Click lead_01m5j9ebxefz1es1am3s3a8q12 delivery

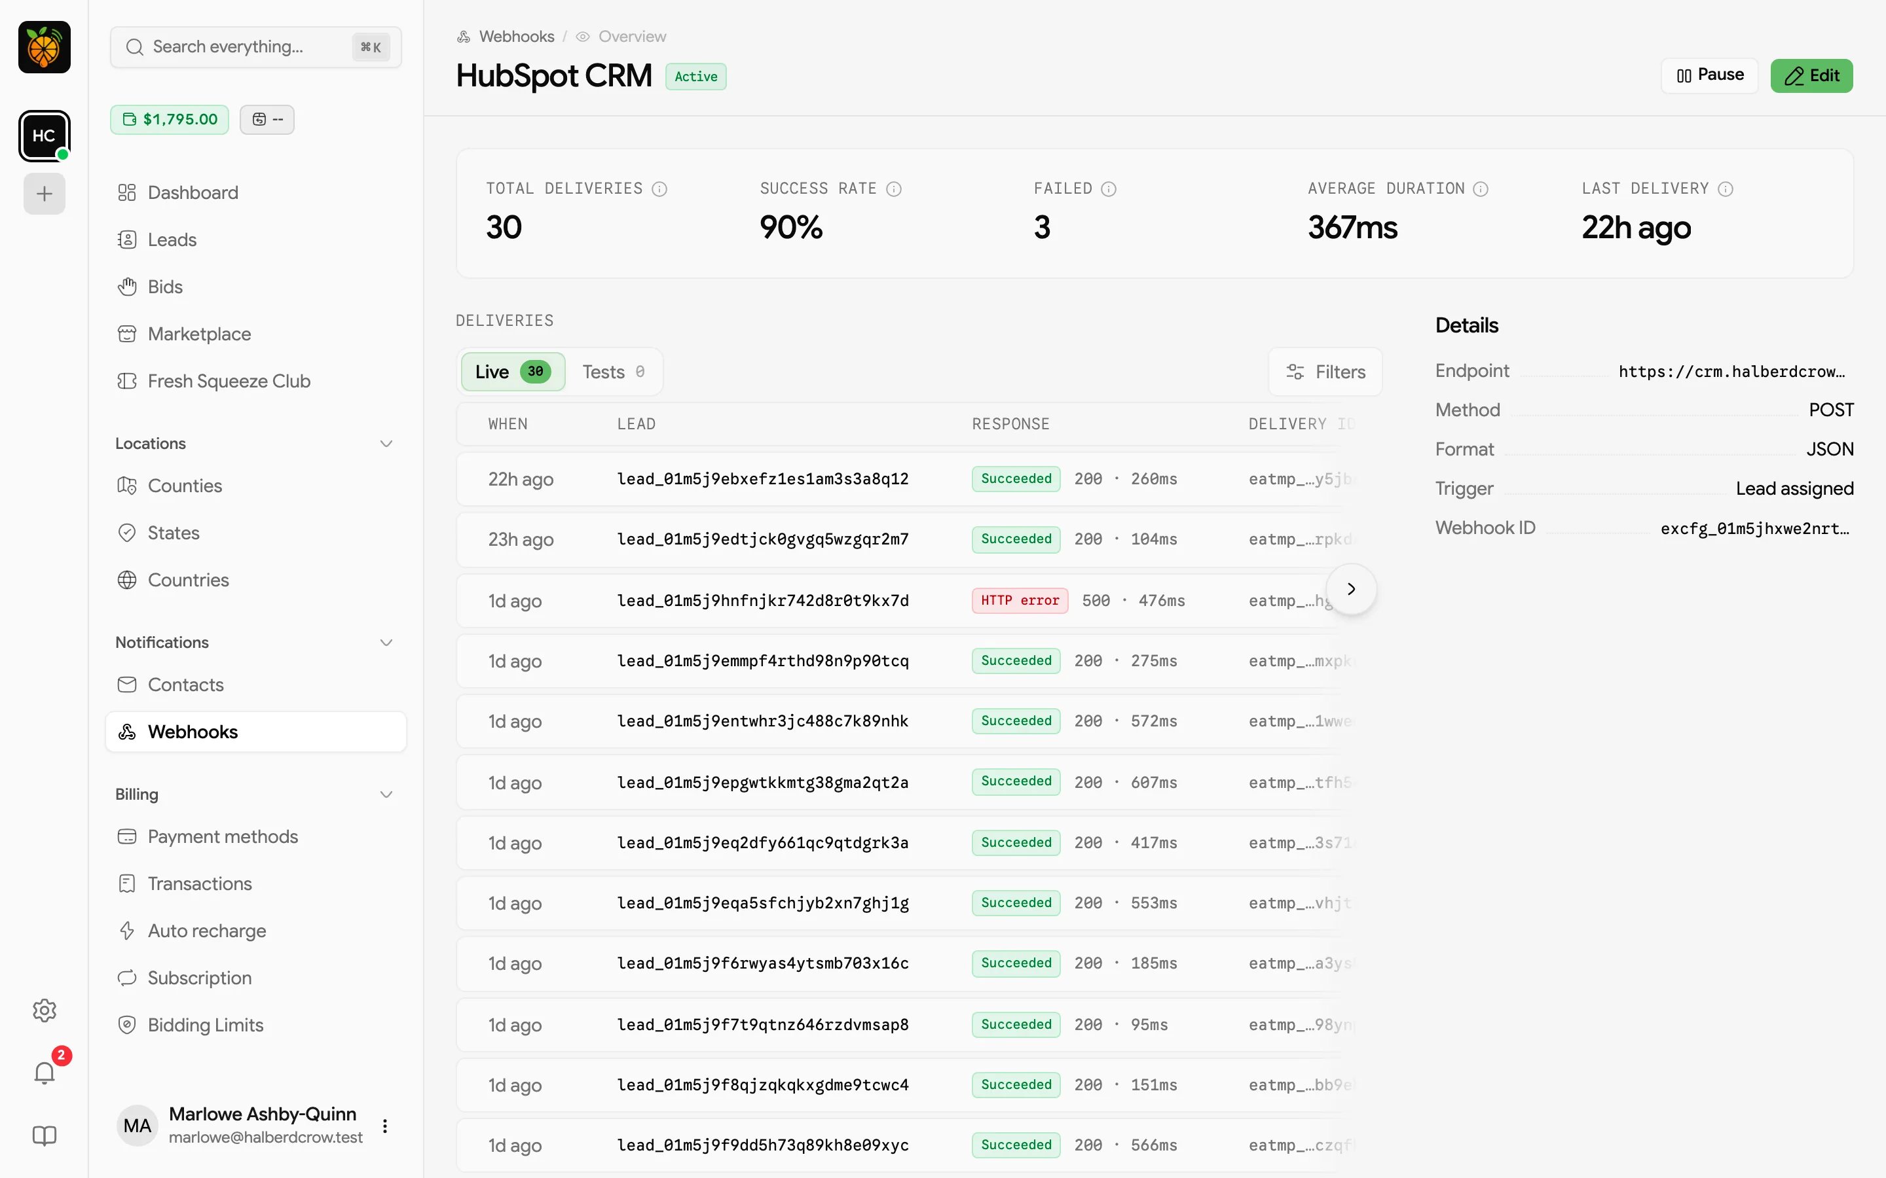763,478
